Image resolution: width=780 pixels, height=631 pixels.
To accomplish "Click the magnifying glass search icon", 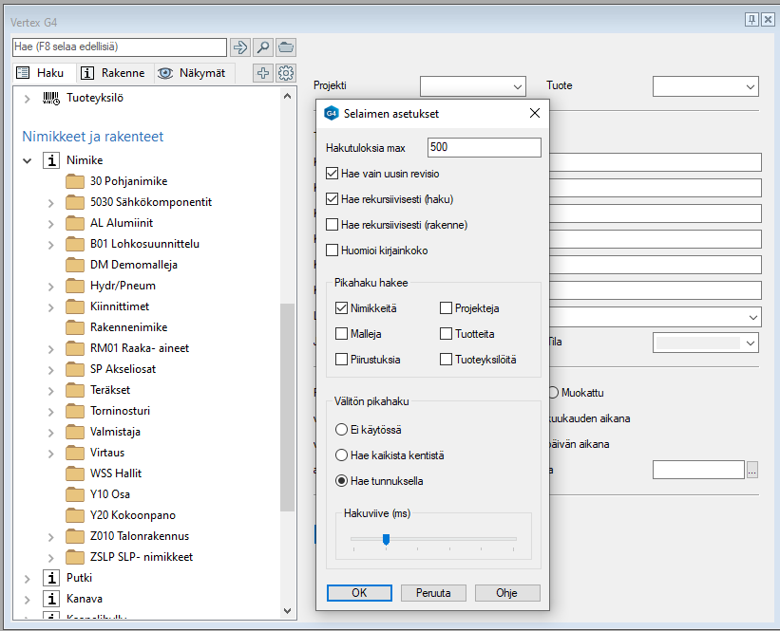I will pyautogui.click(x=262, y=46).
